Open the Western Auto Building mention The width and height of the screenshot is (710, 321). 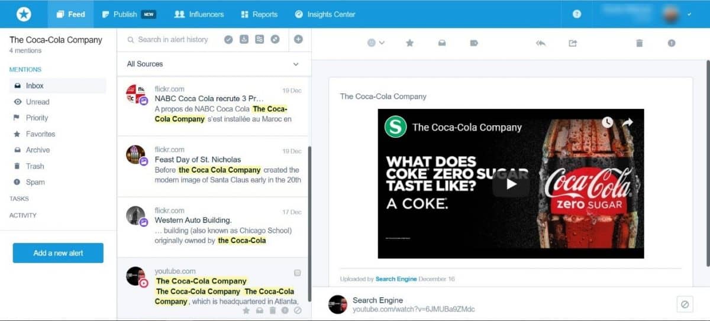[214, 227]
